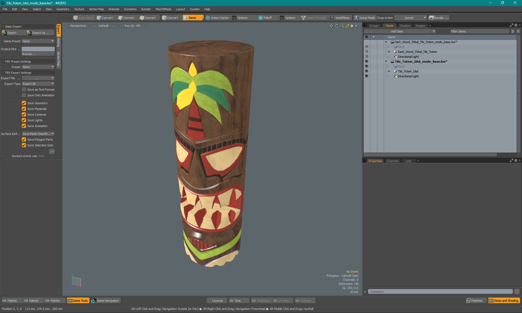This screenshot has height=313, width=522.
Task: Activate the Falloff tool icon
Action: click(x=260, y=18)
